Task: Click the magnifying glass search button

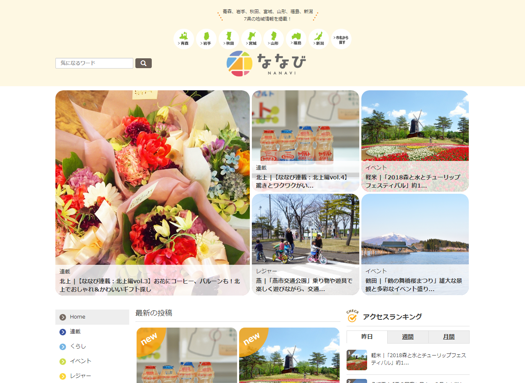Action: point(144,63)
